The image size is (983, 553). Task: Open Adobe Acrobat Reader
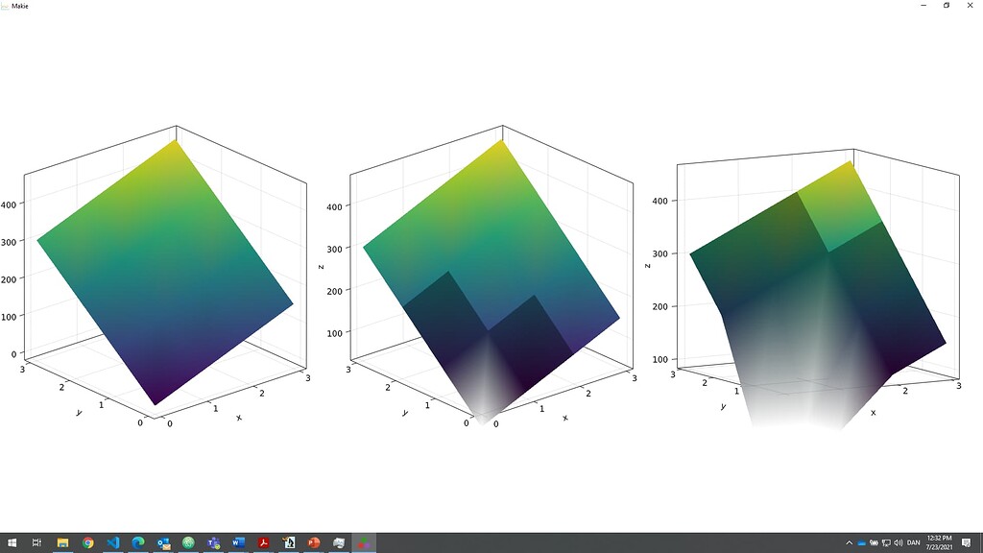[x=262, y=543]
